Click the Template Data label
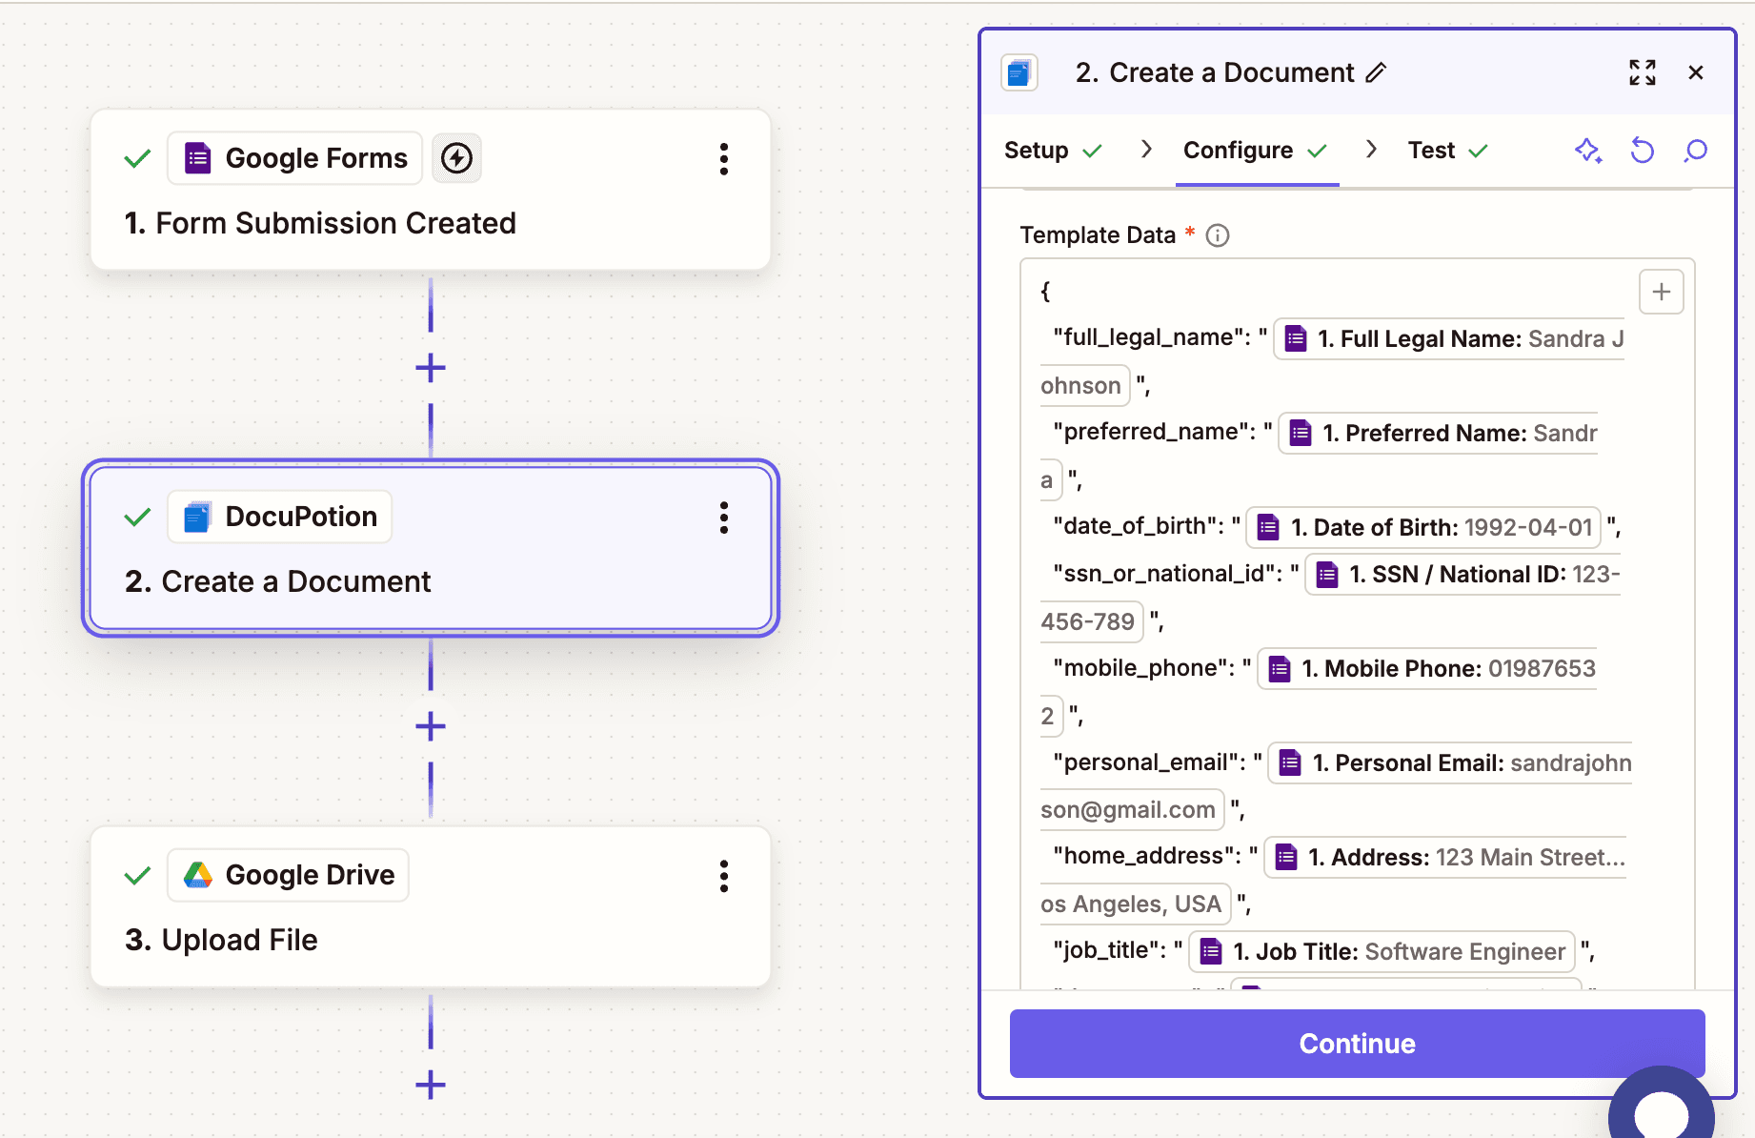This screenshot has height=1138, width=1755. click(1098, 235)
